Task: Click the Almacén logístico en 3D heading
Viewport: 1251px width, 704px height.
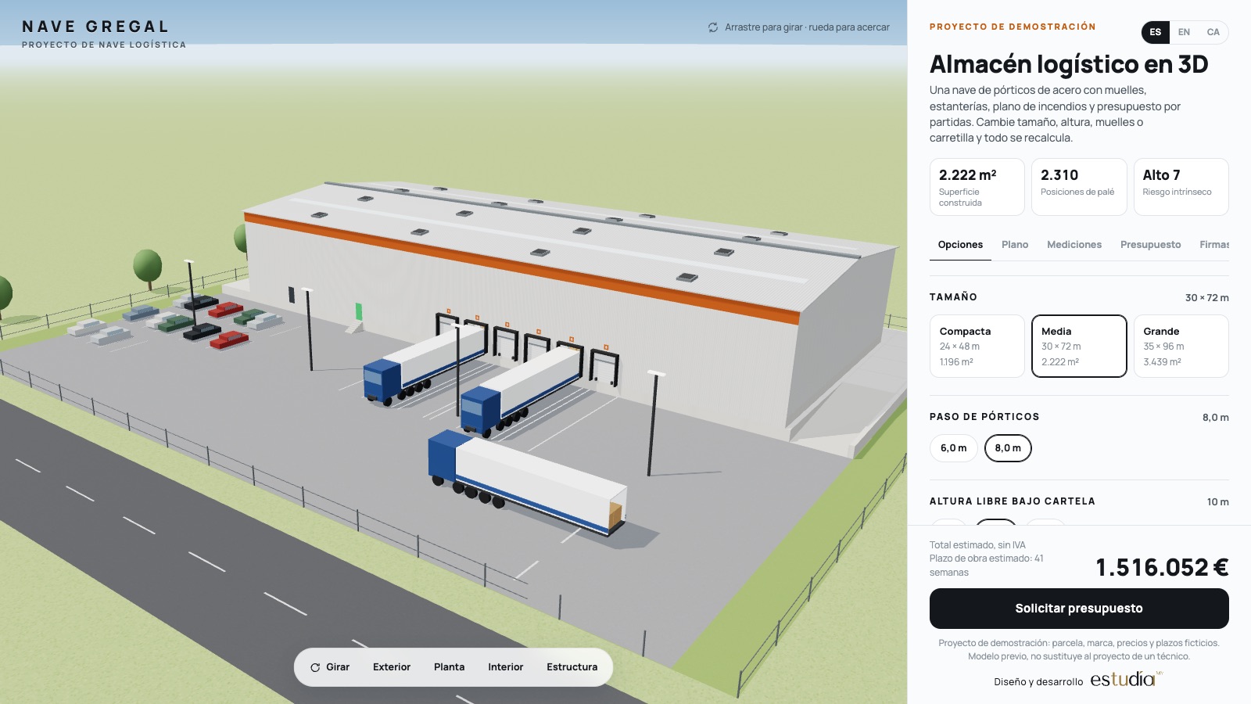Action: (x=1069, y=64)
